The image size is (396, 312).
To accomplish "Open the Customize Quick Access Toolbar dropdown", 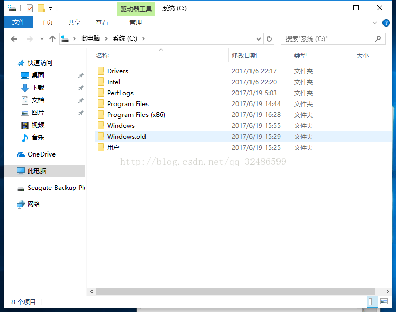I will (x=51, y=9).
